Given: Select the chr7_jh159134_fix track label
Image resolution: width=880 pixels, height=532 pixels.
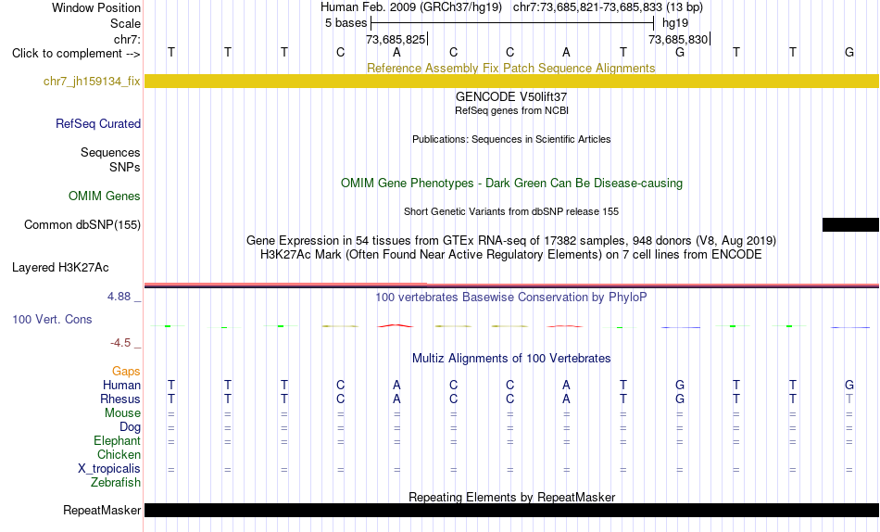Looking at the screenshot, I should coord(92,82).
